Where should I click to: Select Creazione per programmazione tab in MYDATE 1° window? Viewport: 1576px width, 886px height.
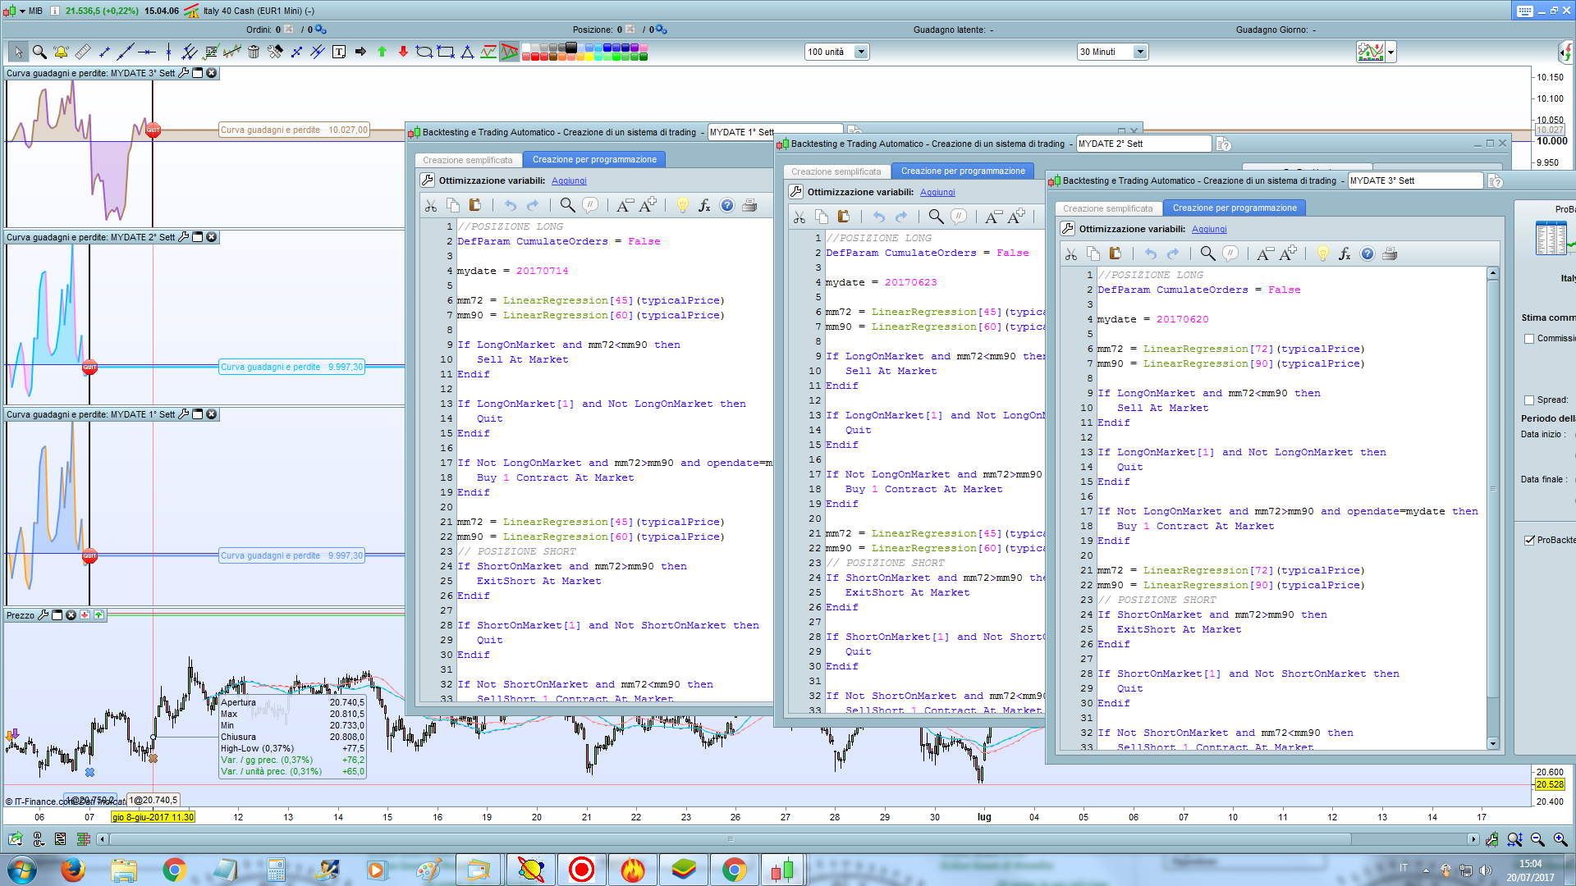(x=594, y=160)
